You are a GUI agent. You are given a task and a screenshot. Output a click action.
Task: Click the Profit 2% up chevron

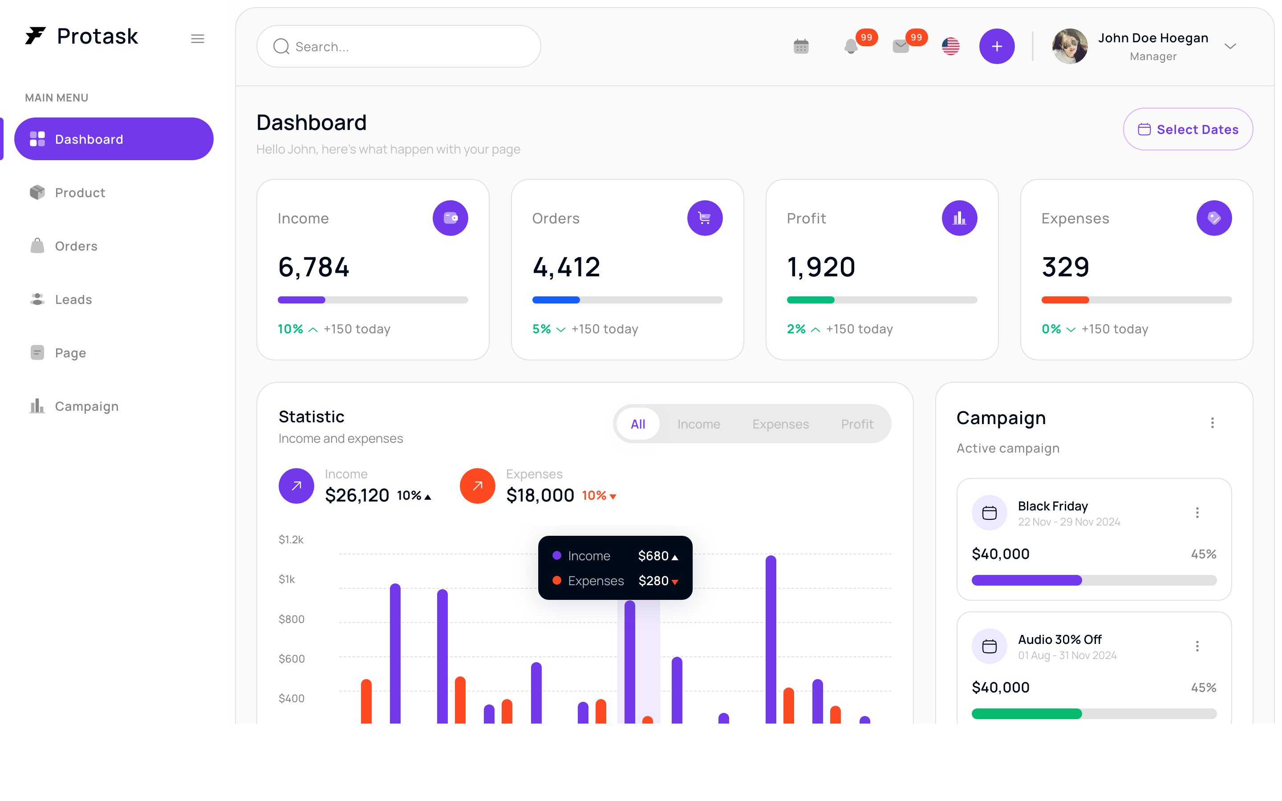click(x=816, y=329)
